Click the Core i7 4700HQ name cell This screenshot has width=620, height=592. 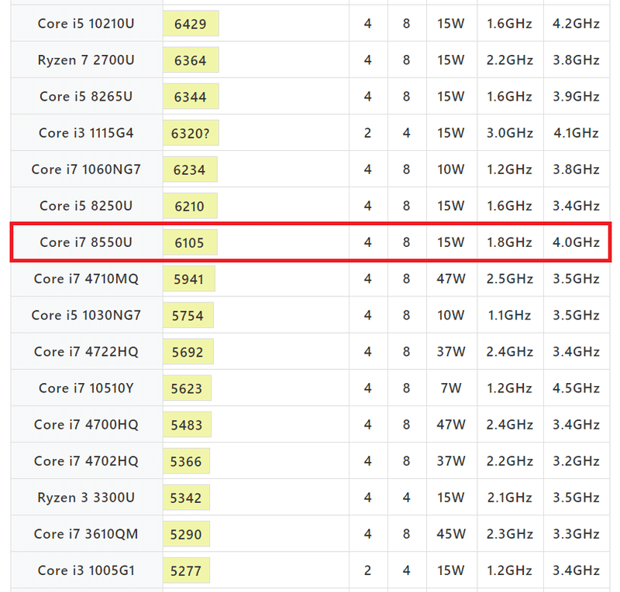point(86,425)
